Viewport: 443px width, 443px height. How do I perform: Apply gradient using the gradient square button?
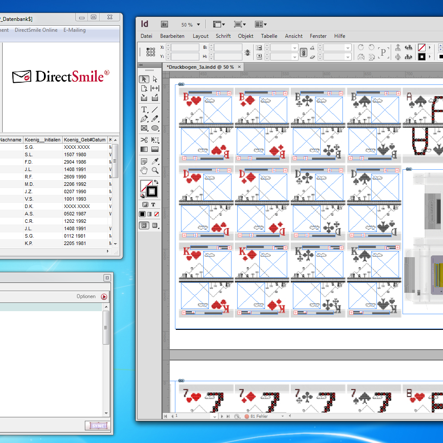(149, 214)
